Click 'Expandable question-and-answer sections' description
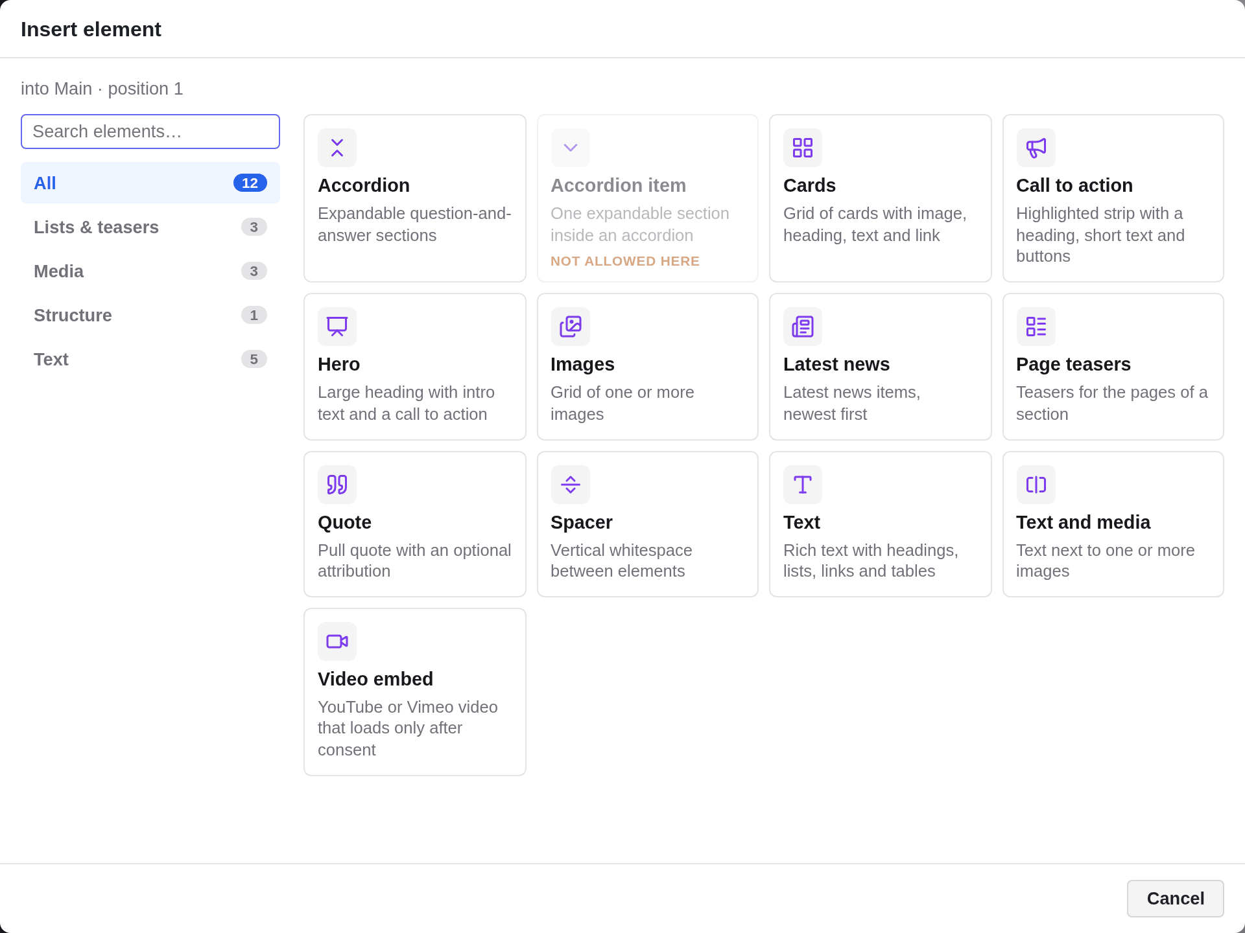 point(414,224)
